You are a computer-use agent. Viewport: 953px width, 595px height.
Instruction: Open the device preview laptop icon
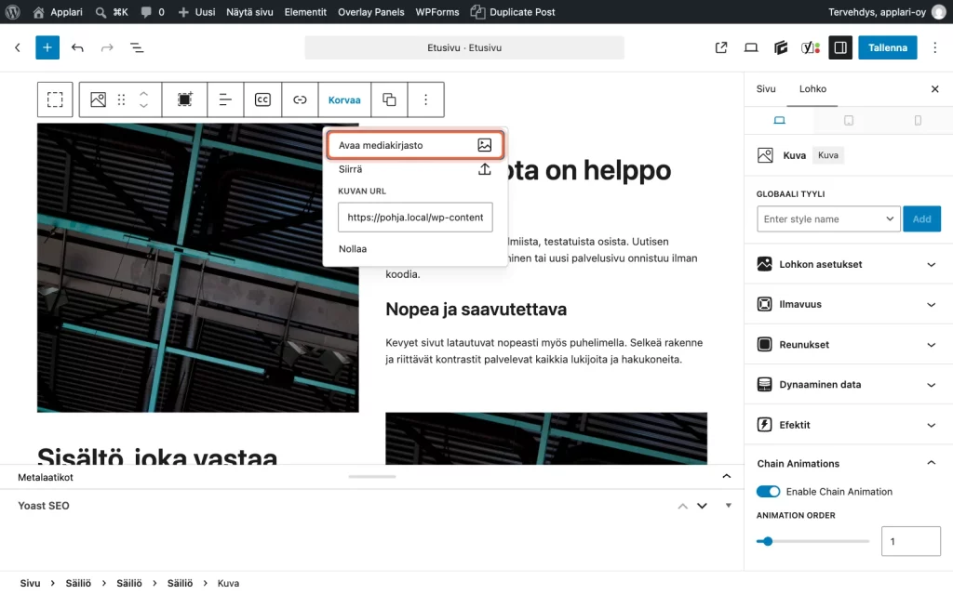tap(751, 47)
